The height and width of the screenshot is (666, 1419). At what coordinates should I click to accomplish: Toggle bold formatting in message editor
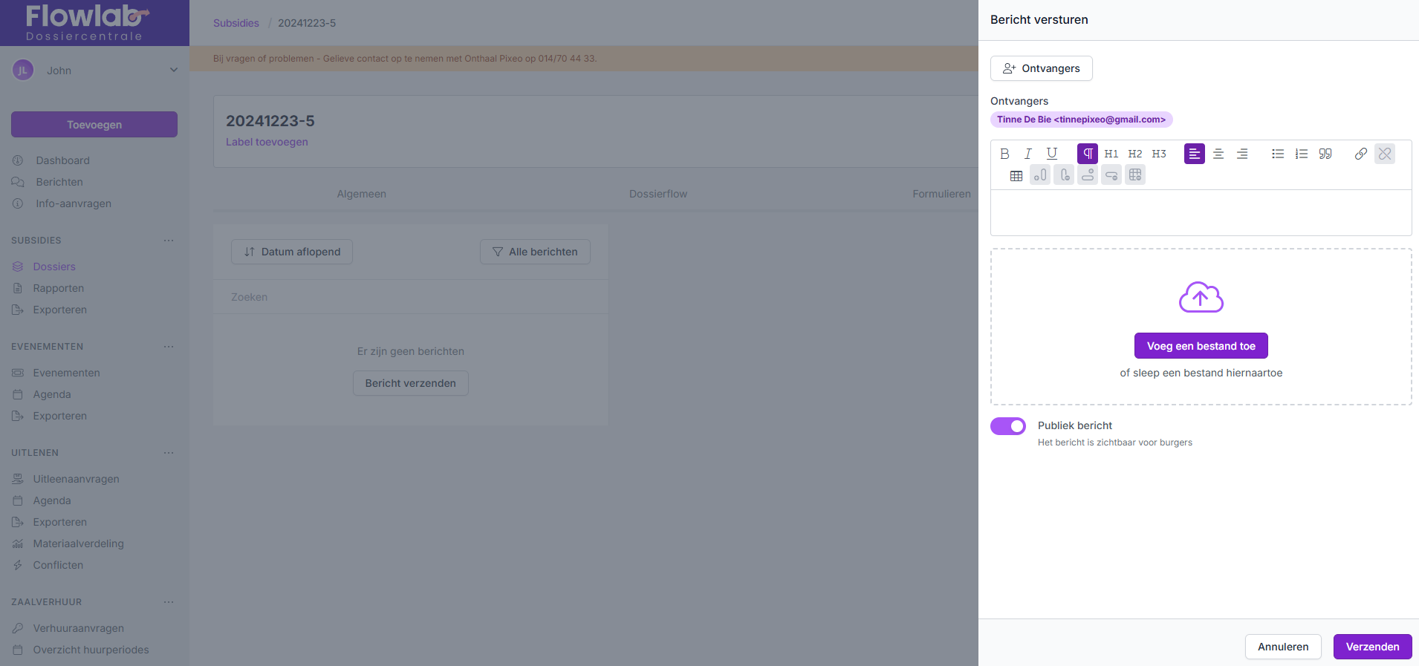click(1004, 154)
